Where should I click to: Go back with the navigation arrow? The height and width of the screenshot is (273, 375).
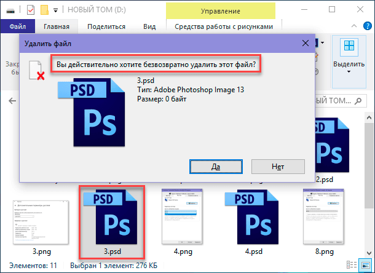(x=12, y=101)
